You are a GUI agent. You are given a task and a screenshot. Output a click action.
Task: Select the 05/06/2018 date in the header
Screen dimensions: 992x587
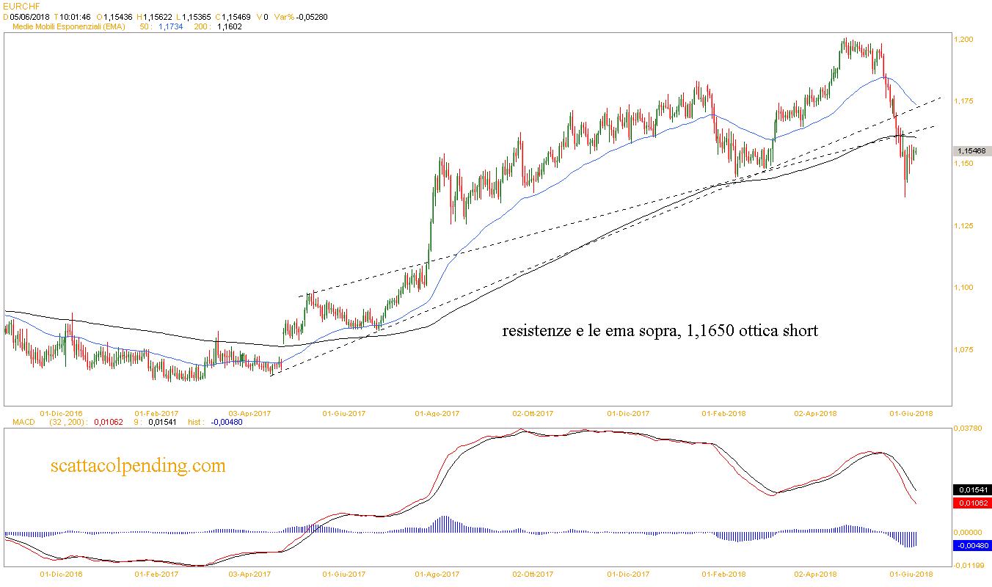pyautogui.click(x=29, y=15)
